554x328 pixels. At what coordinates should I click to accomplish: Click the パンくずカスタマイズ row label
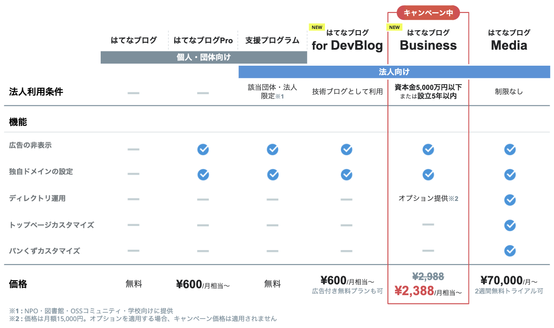(x=44, y=251)
